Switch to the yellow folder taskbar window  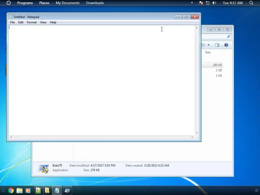(47, 190)
